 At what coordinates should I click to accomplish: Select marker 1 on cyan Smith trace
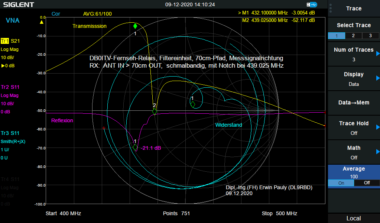pyautogui.click(x=193, y=104)
